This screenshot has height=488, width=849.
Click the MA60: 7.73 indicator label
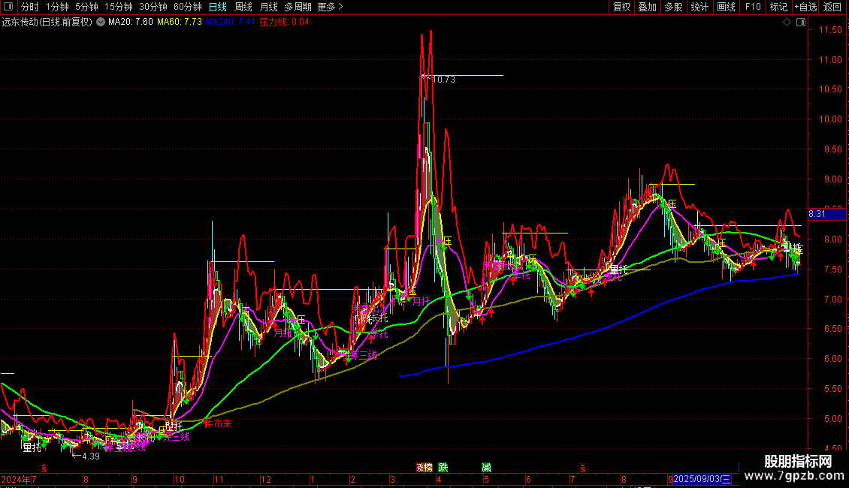point(180,23)
